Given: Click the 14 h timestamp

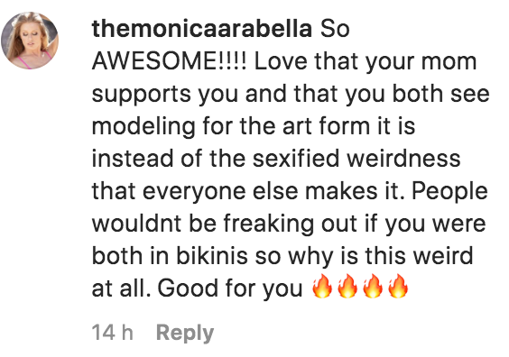Looking at the screenshot, I should point(113,333).
